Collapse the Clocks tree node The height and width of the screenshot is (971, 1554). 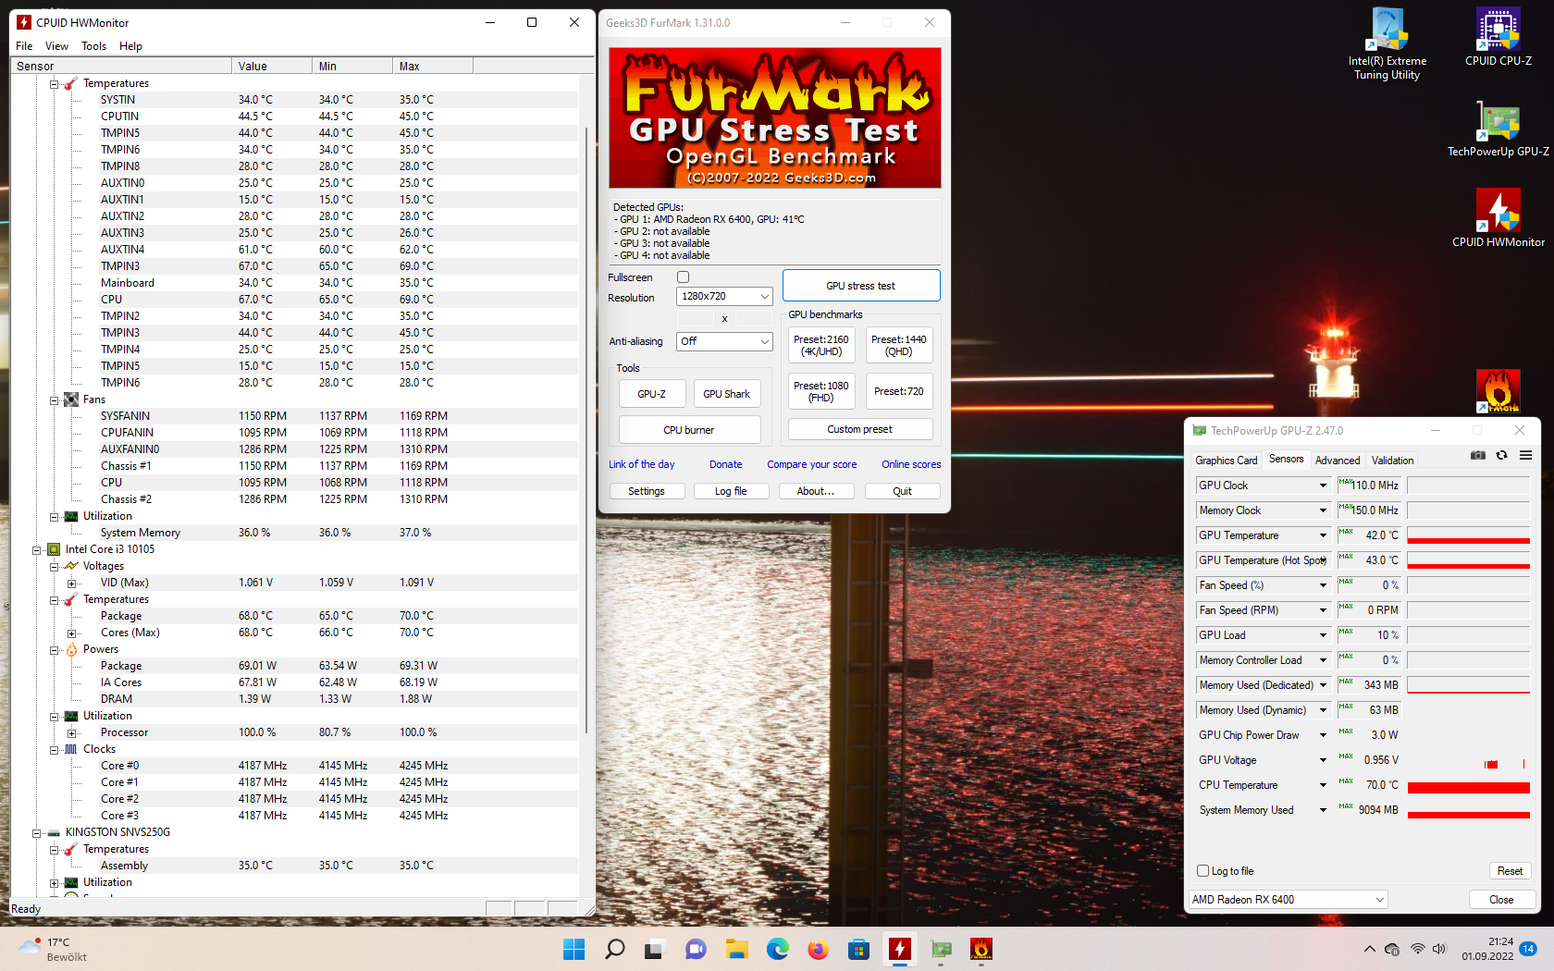coord(55,750)
